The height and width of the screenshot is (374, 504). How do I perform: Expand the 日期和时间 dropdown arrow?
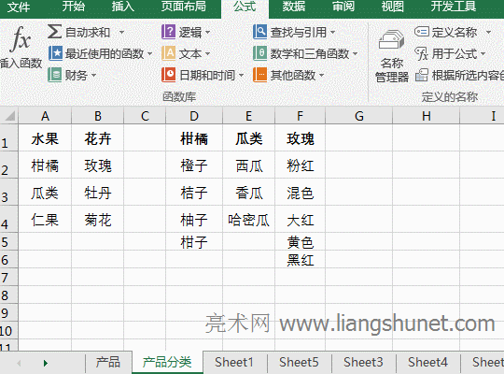pos(241,76)
